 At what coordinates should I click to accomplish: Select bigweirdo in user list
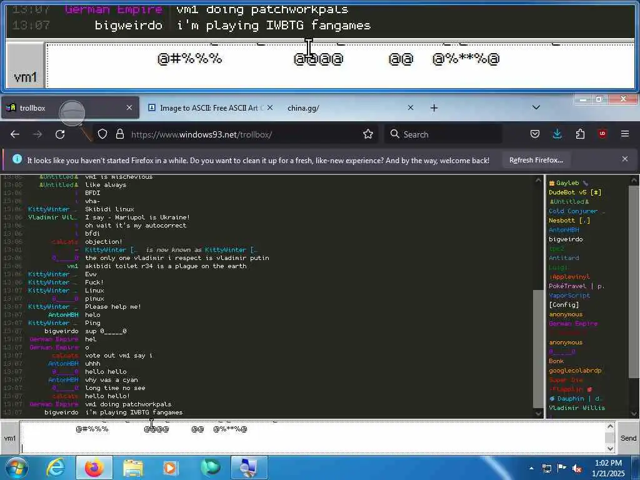(x=566, y=239)
